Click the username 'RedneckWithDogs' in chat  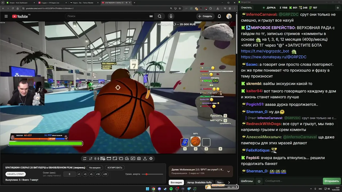tap(264, 124)
